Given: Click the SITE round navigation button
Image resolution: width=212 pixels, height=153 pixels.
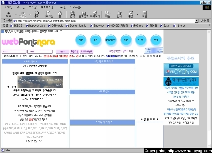Looking at the screenshot, I should 141,40.
